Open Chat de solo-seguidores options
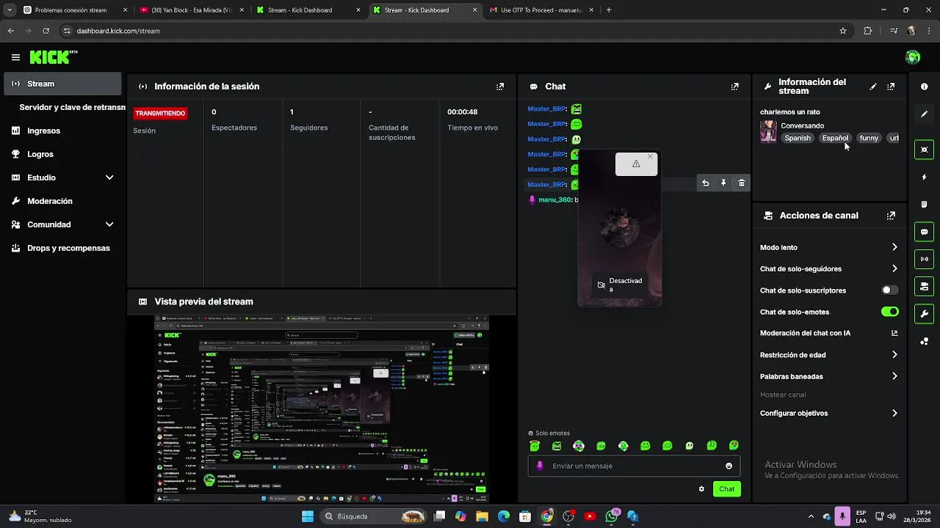This screenshot has width=940, height=528. pyautogui.click(x=829, y=268)
